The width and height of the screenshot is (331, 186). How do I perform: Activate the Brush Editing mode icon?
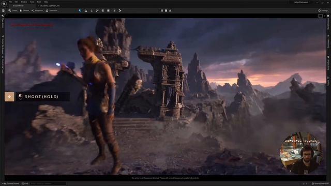click(x=114, y=10)
